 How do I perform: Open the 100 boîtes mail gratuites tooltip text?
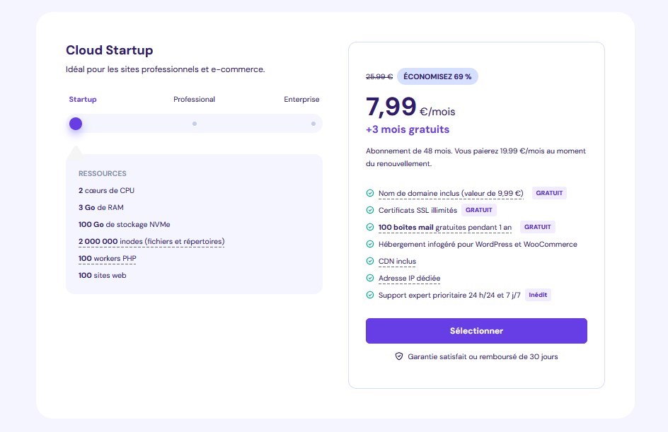pos(445,227)
